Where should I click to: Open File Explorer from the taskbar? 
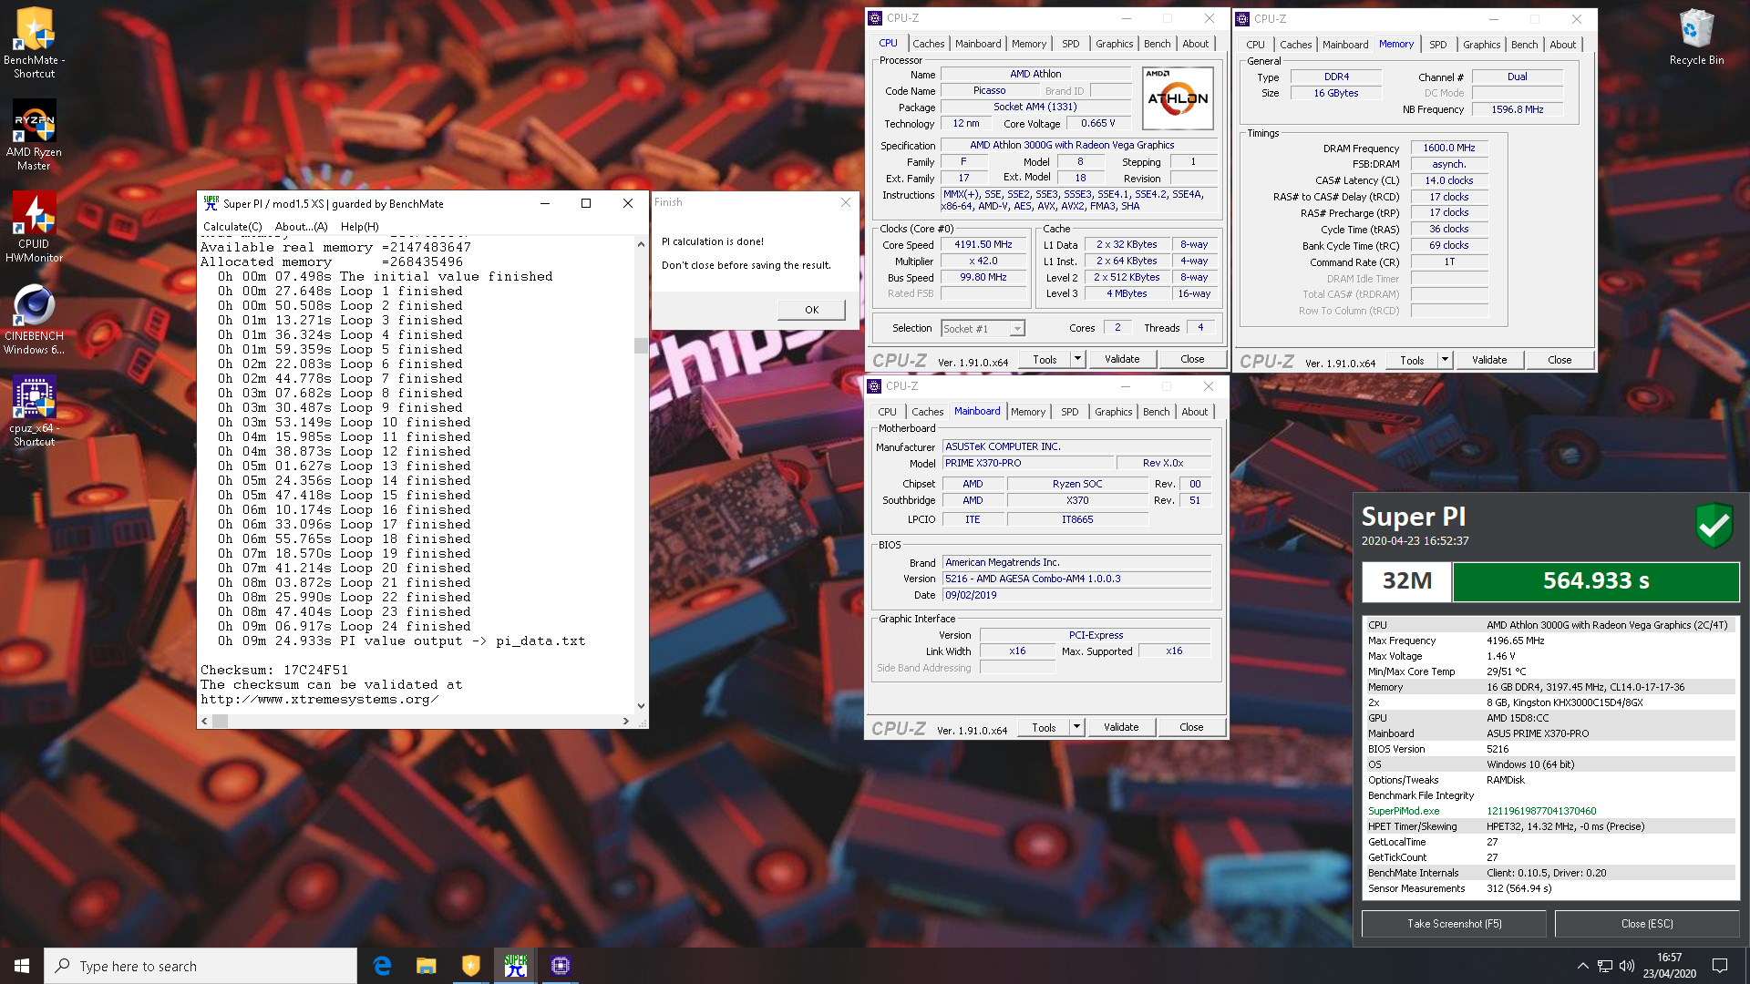coord(427,966)
